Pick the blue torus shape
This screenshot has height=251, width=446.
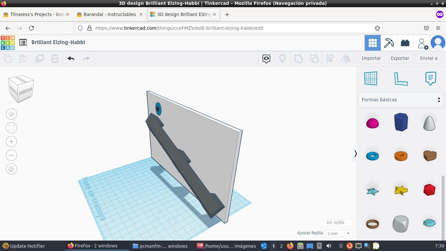coord(373,156)
